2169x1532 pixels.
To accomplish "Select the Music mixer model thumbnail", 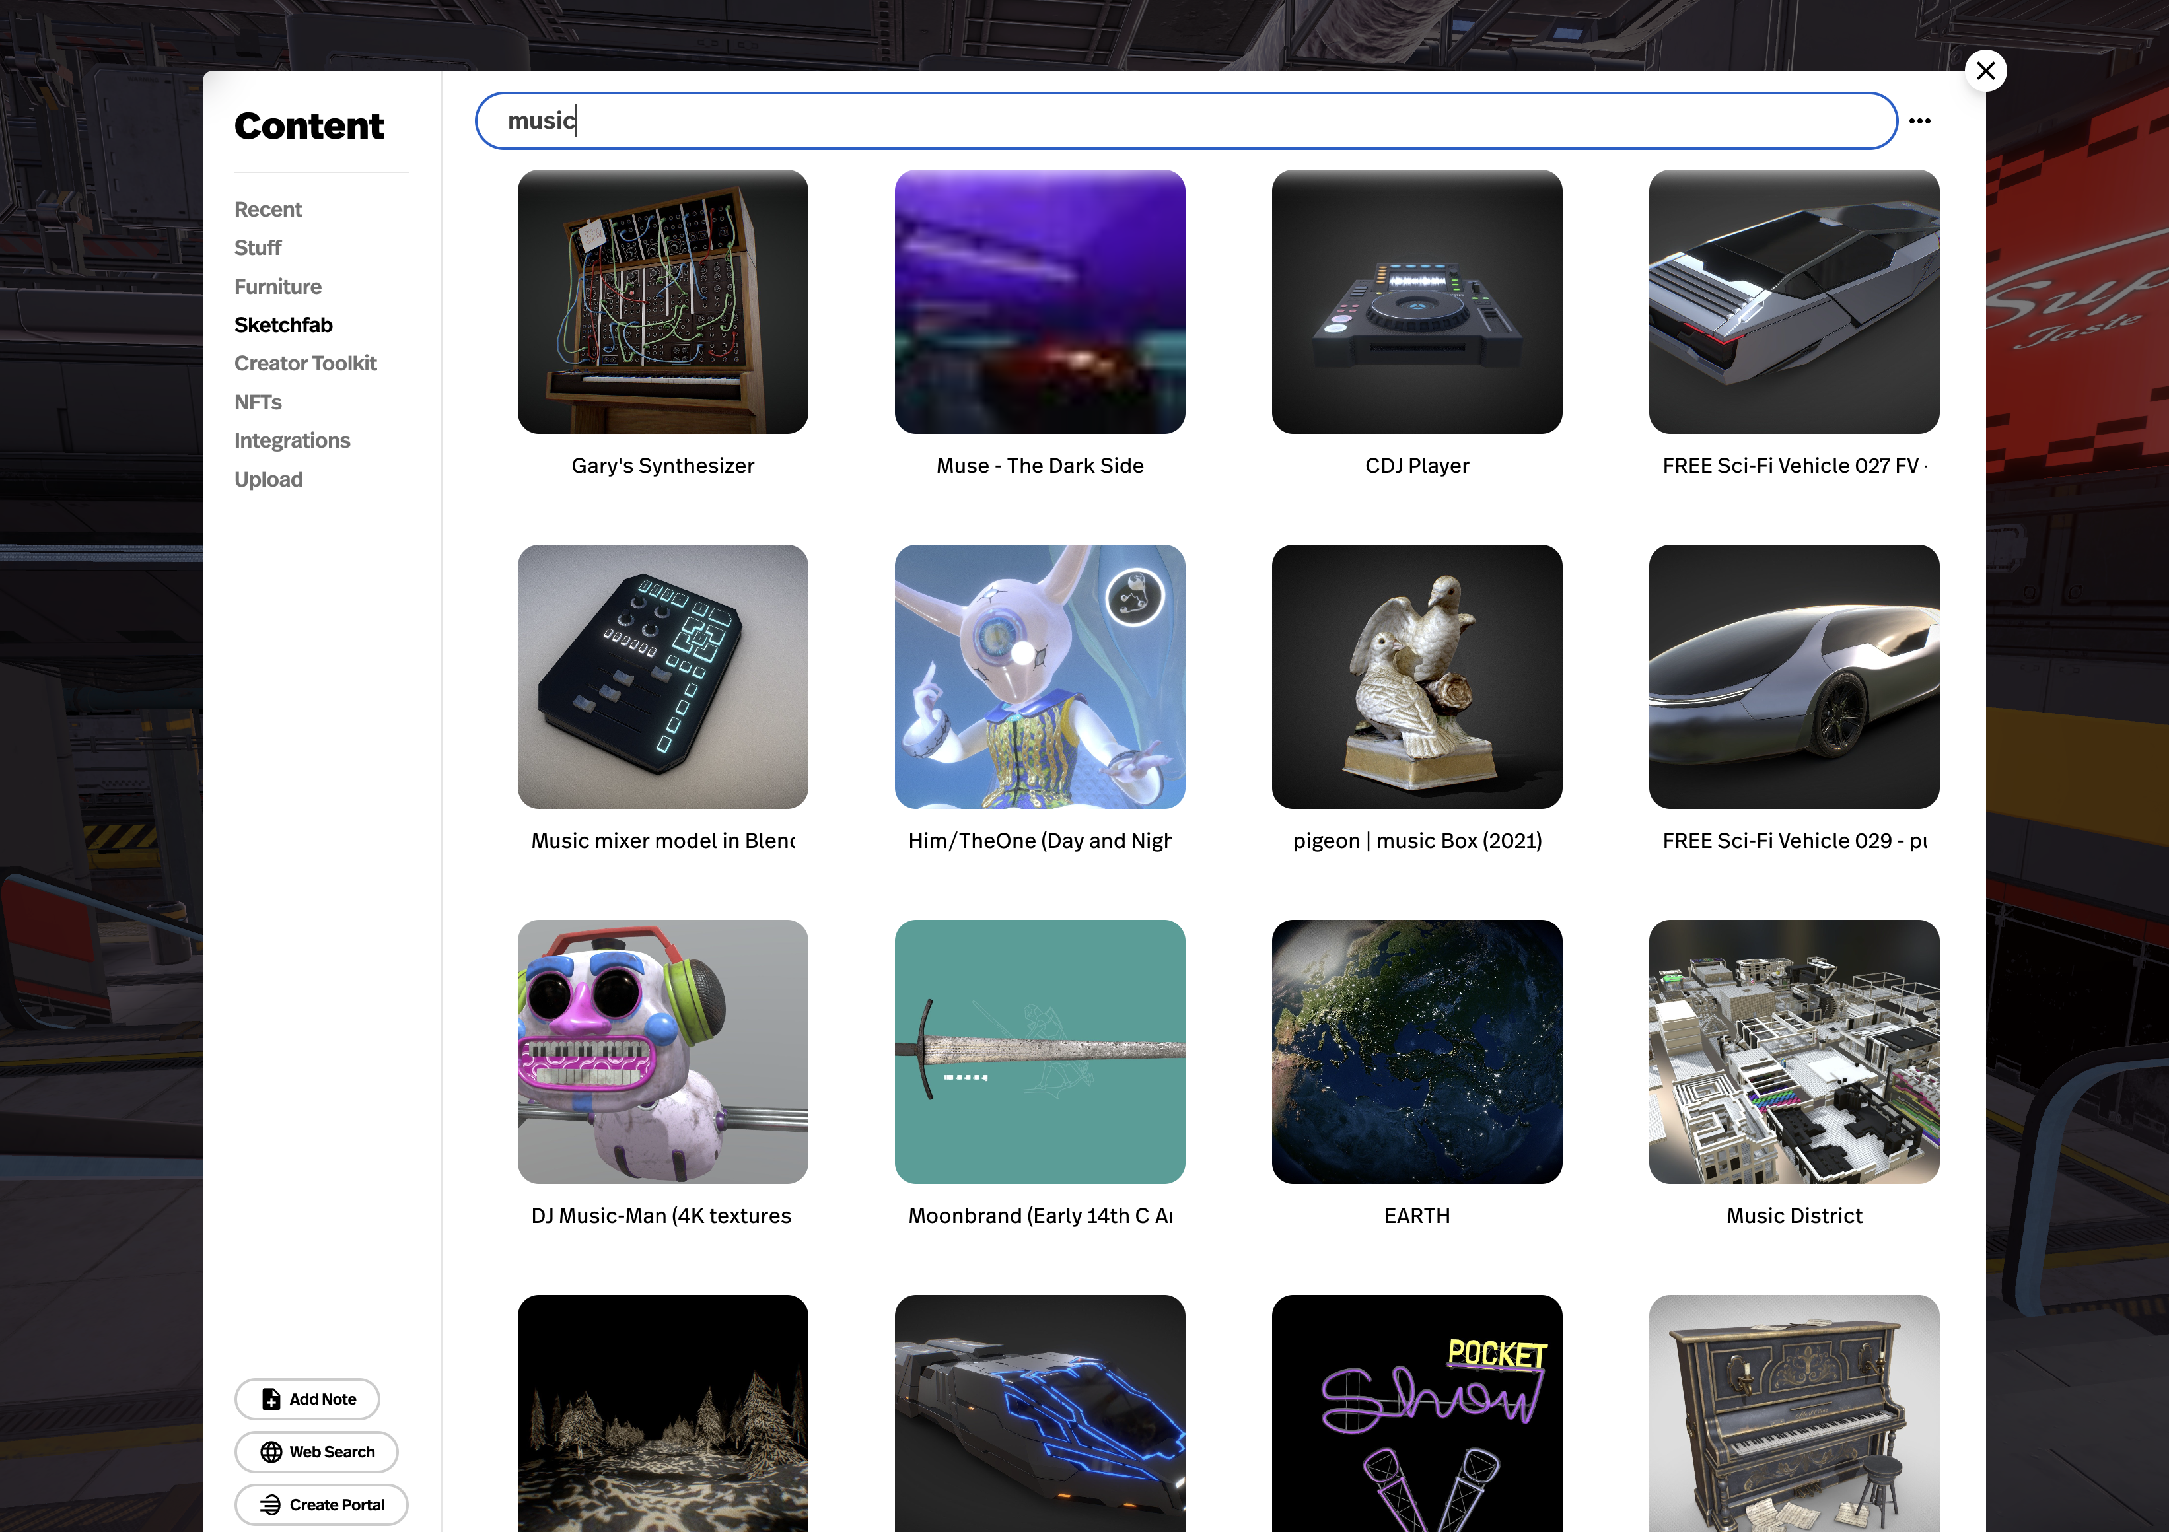I will pyautogui.click(x=663, y=676).
